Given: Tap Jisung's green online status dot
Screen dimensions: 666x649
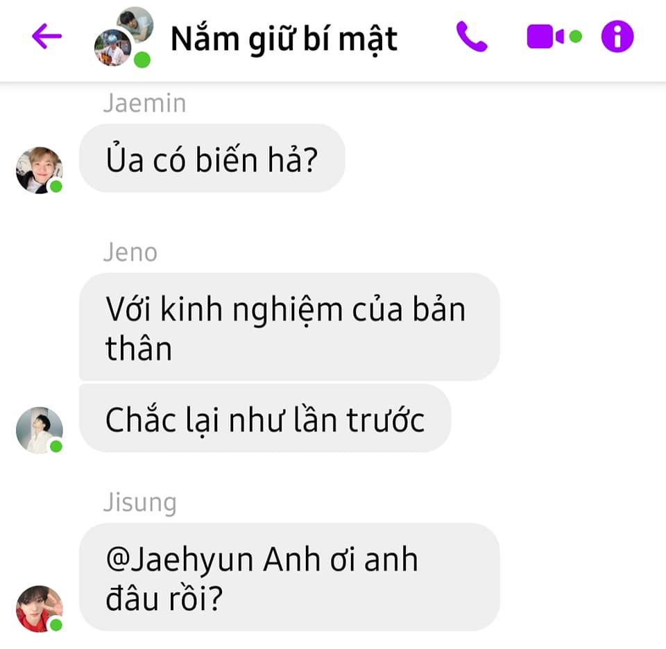Looking at the screenshot, I should 56,625.
